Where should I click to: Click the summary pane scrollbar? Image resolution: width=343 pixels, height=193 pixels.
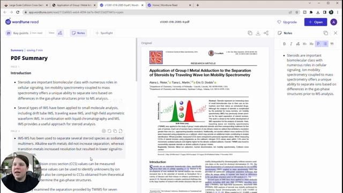coord(137,60)
